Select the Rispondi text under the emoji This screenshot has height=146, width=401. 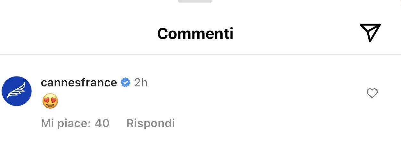tap(151, 123)
